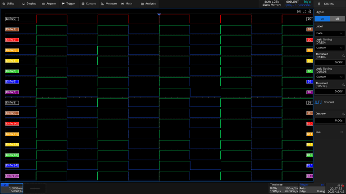
Task: Open Logic Setting D15:D8 dropdown
Action: click(x=329, y=77)
